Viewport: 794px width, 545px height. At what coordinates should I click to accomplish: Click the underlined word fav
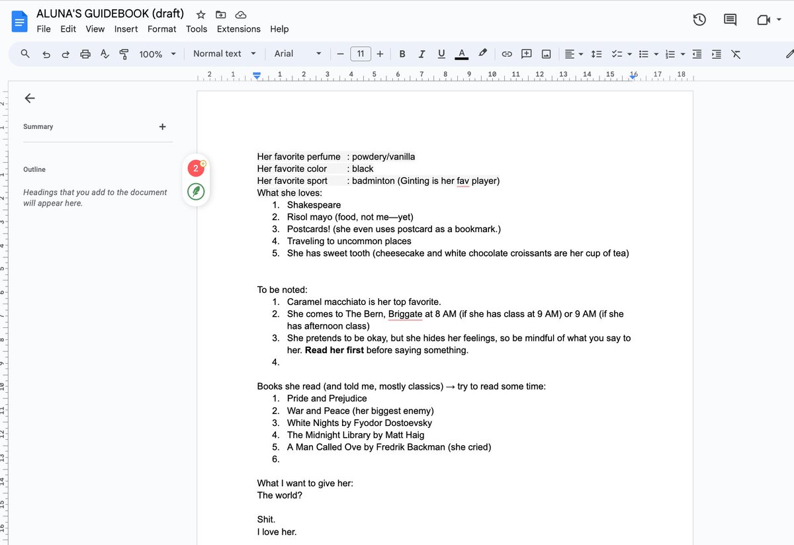(463, 181)
